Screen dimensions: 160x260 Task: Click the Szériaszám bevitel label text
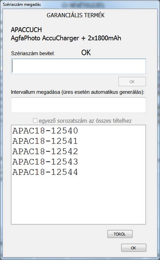(x=33, y=53)
